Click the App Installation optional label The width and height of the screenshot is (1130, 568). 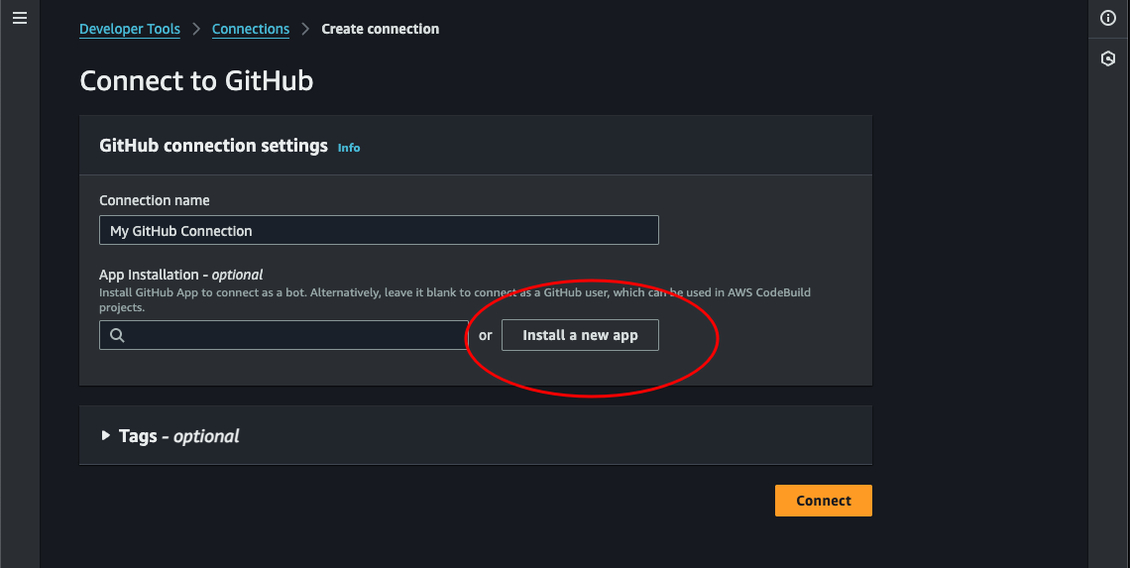(181, 275)
